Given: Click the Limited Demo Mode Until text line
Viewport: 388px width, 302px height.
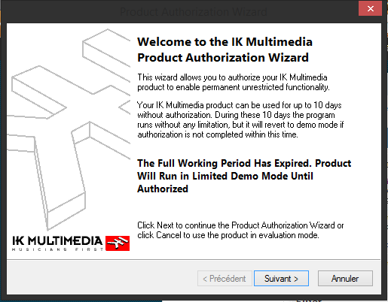Looking at the screenshot, I should [225, 176].
